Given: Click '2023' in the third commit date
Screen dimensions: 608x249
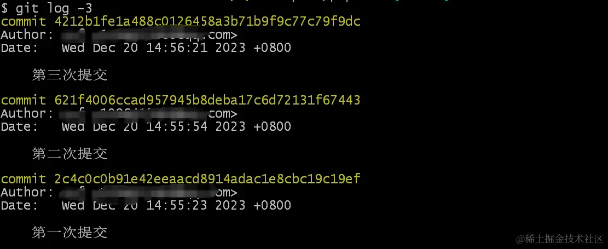Looking at the screenshot, I should 230,205.
